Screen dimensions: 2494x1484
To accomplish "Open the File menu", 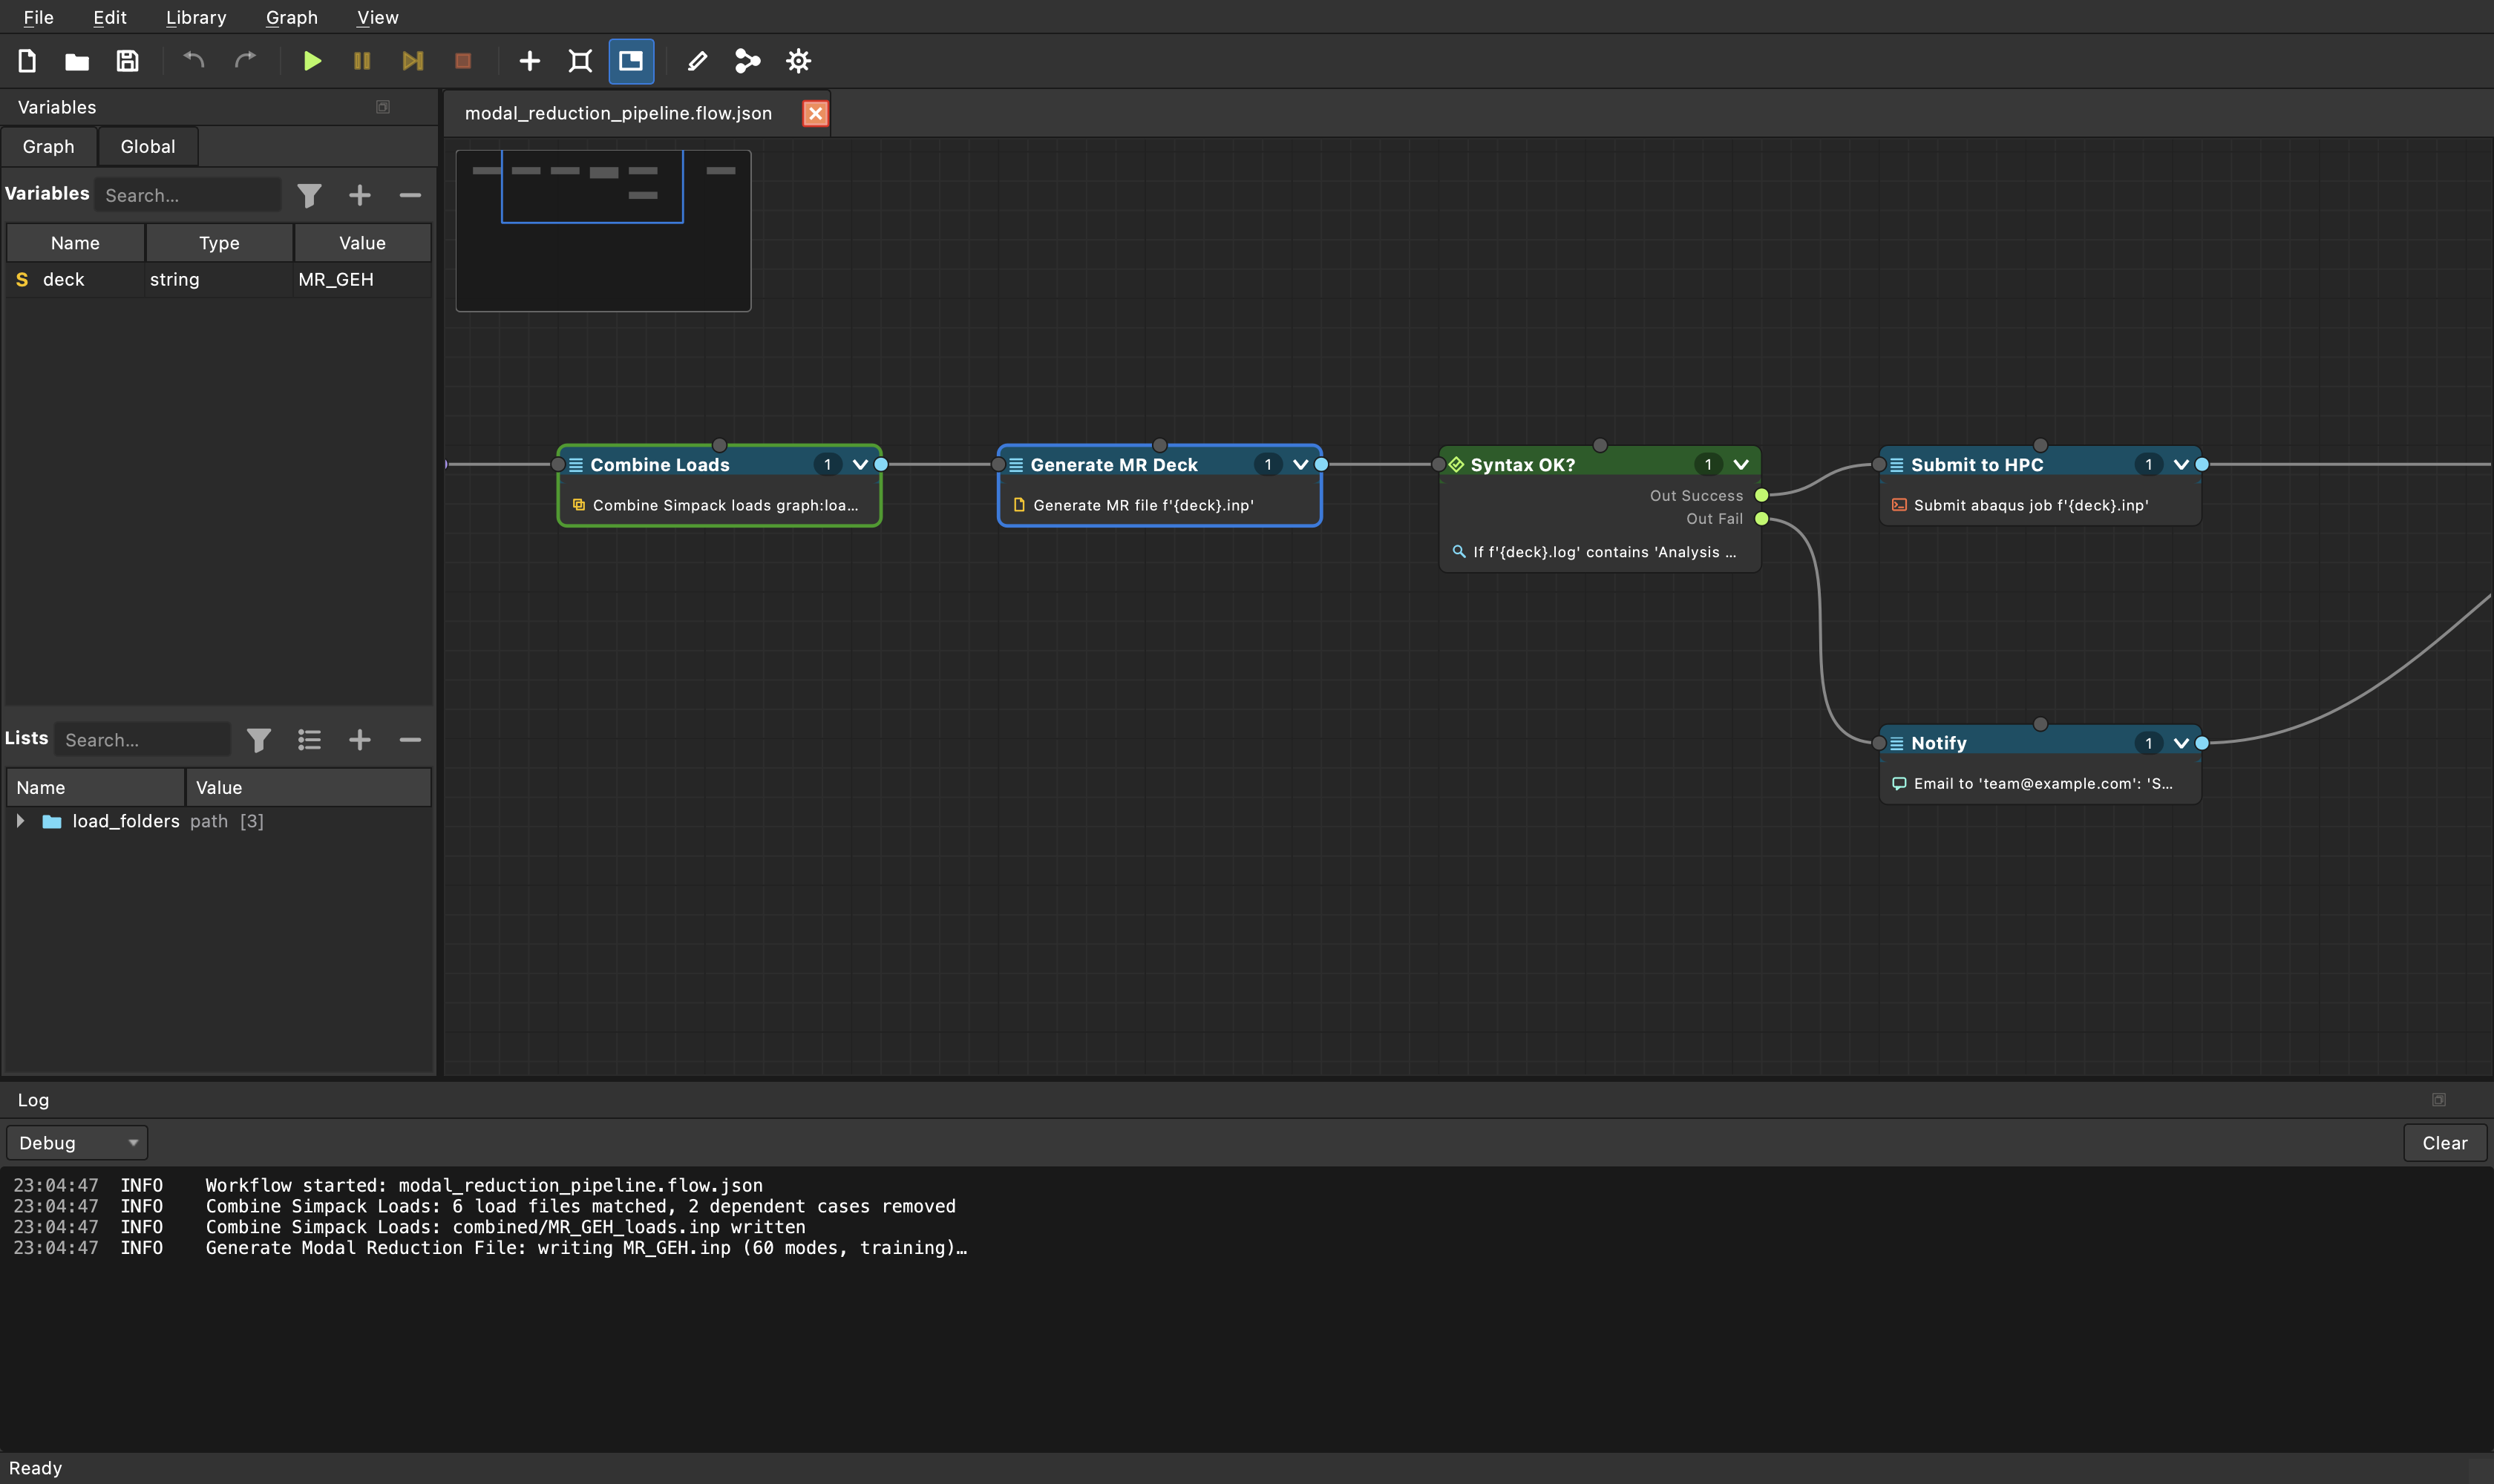I will pos(39,17).
